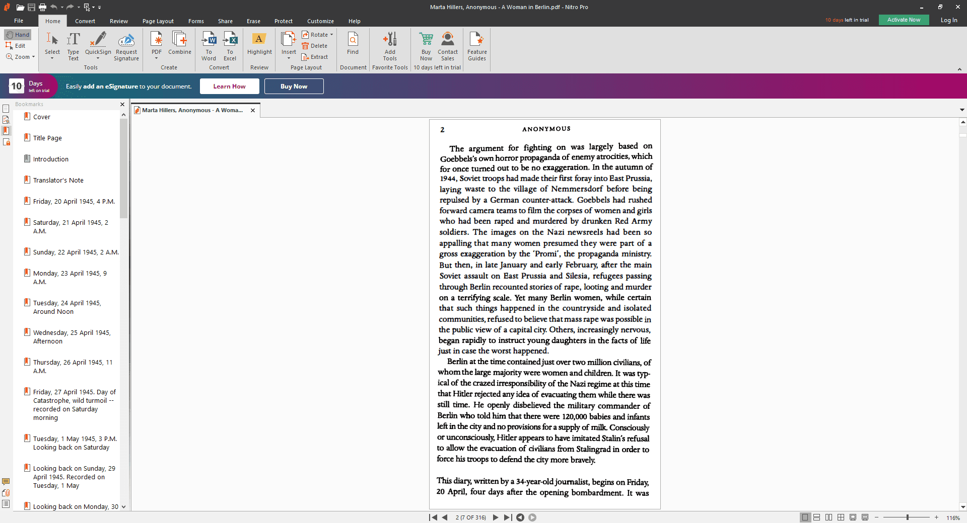Enable the Hand tool
This screenshot has width=967, height=523.
tap(18, 35)
